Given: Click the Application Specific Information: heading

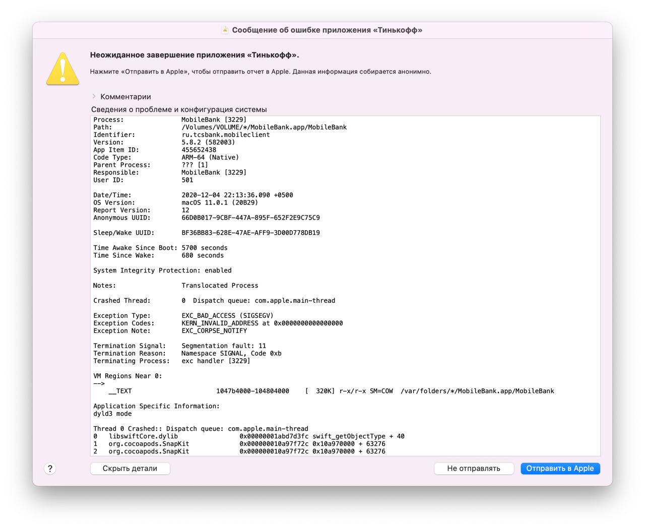Looking at the screenshot, I should (x=156, y=407).
